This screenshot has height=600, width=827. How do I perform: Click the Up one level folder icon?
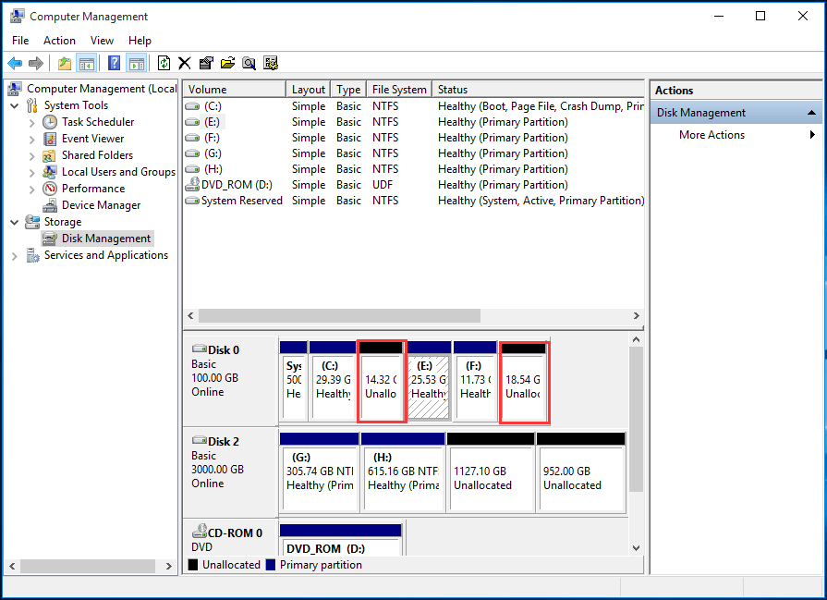click(65, 63)
